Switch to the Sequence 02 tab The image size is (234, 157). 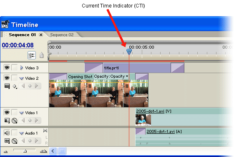point(62,35)
